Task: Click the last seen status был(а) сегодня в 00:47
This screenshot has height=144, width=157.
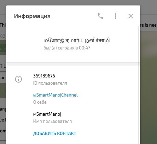Action: point(67,48)
